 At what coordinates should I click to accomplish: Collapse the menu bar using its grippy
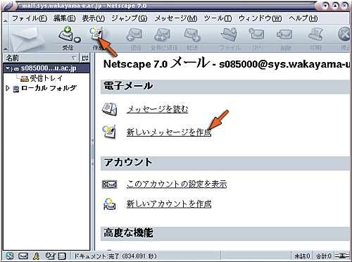click(x=5, y=18)
